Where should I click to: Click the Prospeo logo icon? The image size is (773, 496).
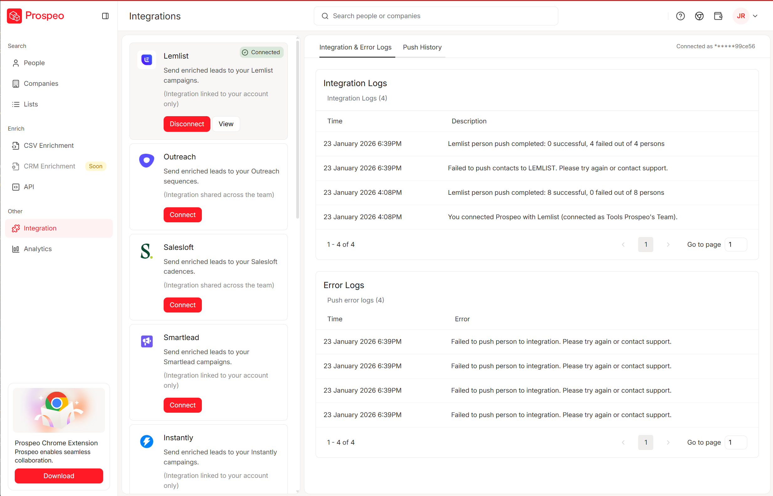coord(14,16)
